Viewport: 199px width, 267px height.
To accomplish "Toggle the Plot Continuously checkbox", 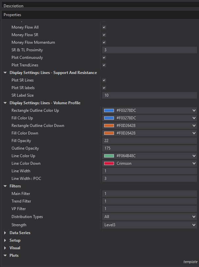I will (104, 58).
